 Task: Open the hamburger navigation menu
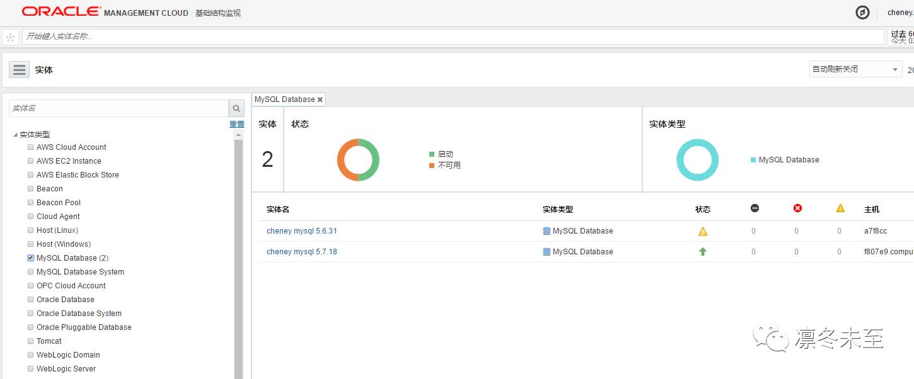pos(20,69)
